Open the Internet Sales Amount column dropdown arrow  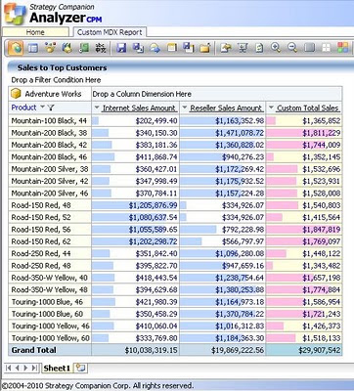pos(97,108)
